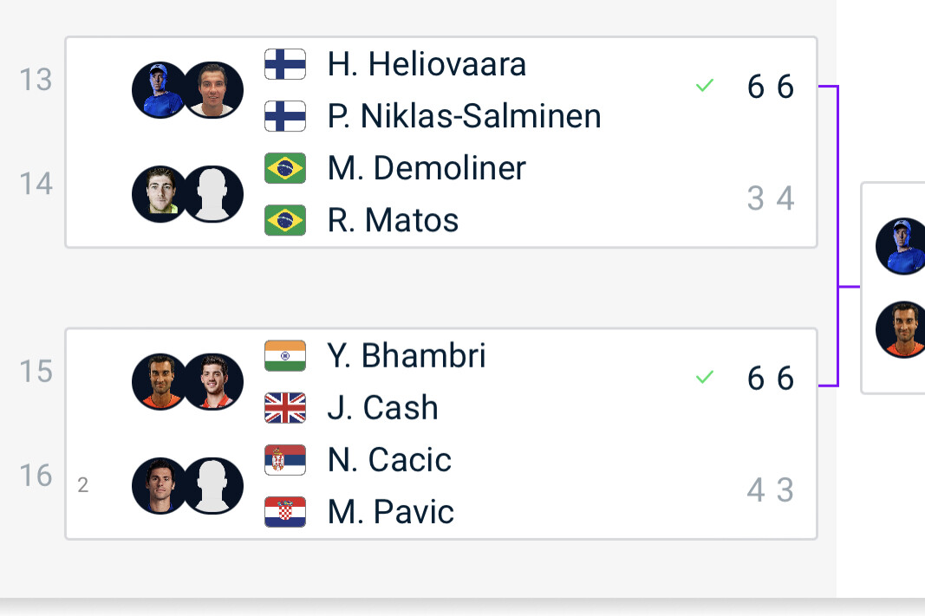Click the Serbia flag beside N. Cacic

pyautogui.click(x=285, y=460)
